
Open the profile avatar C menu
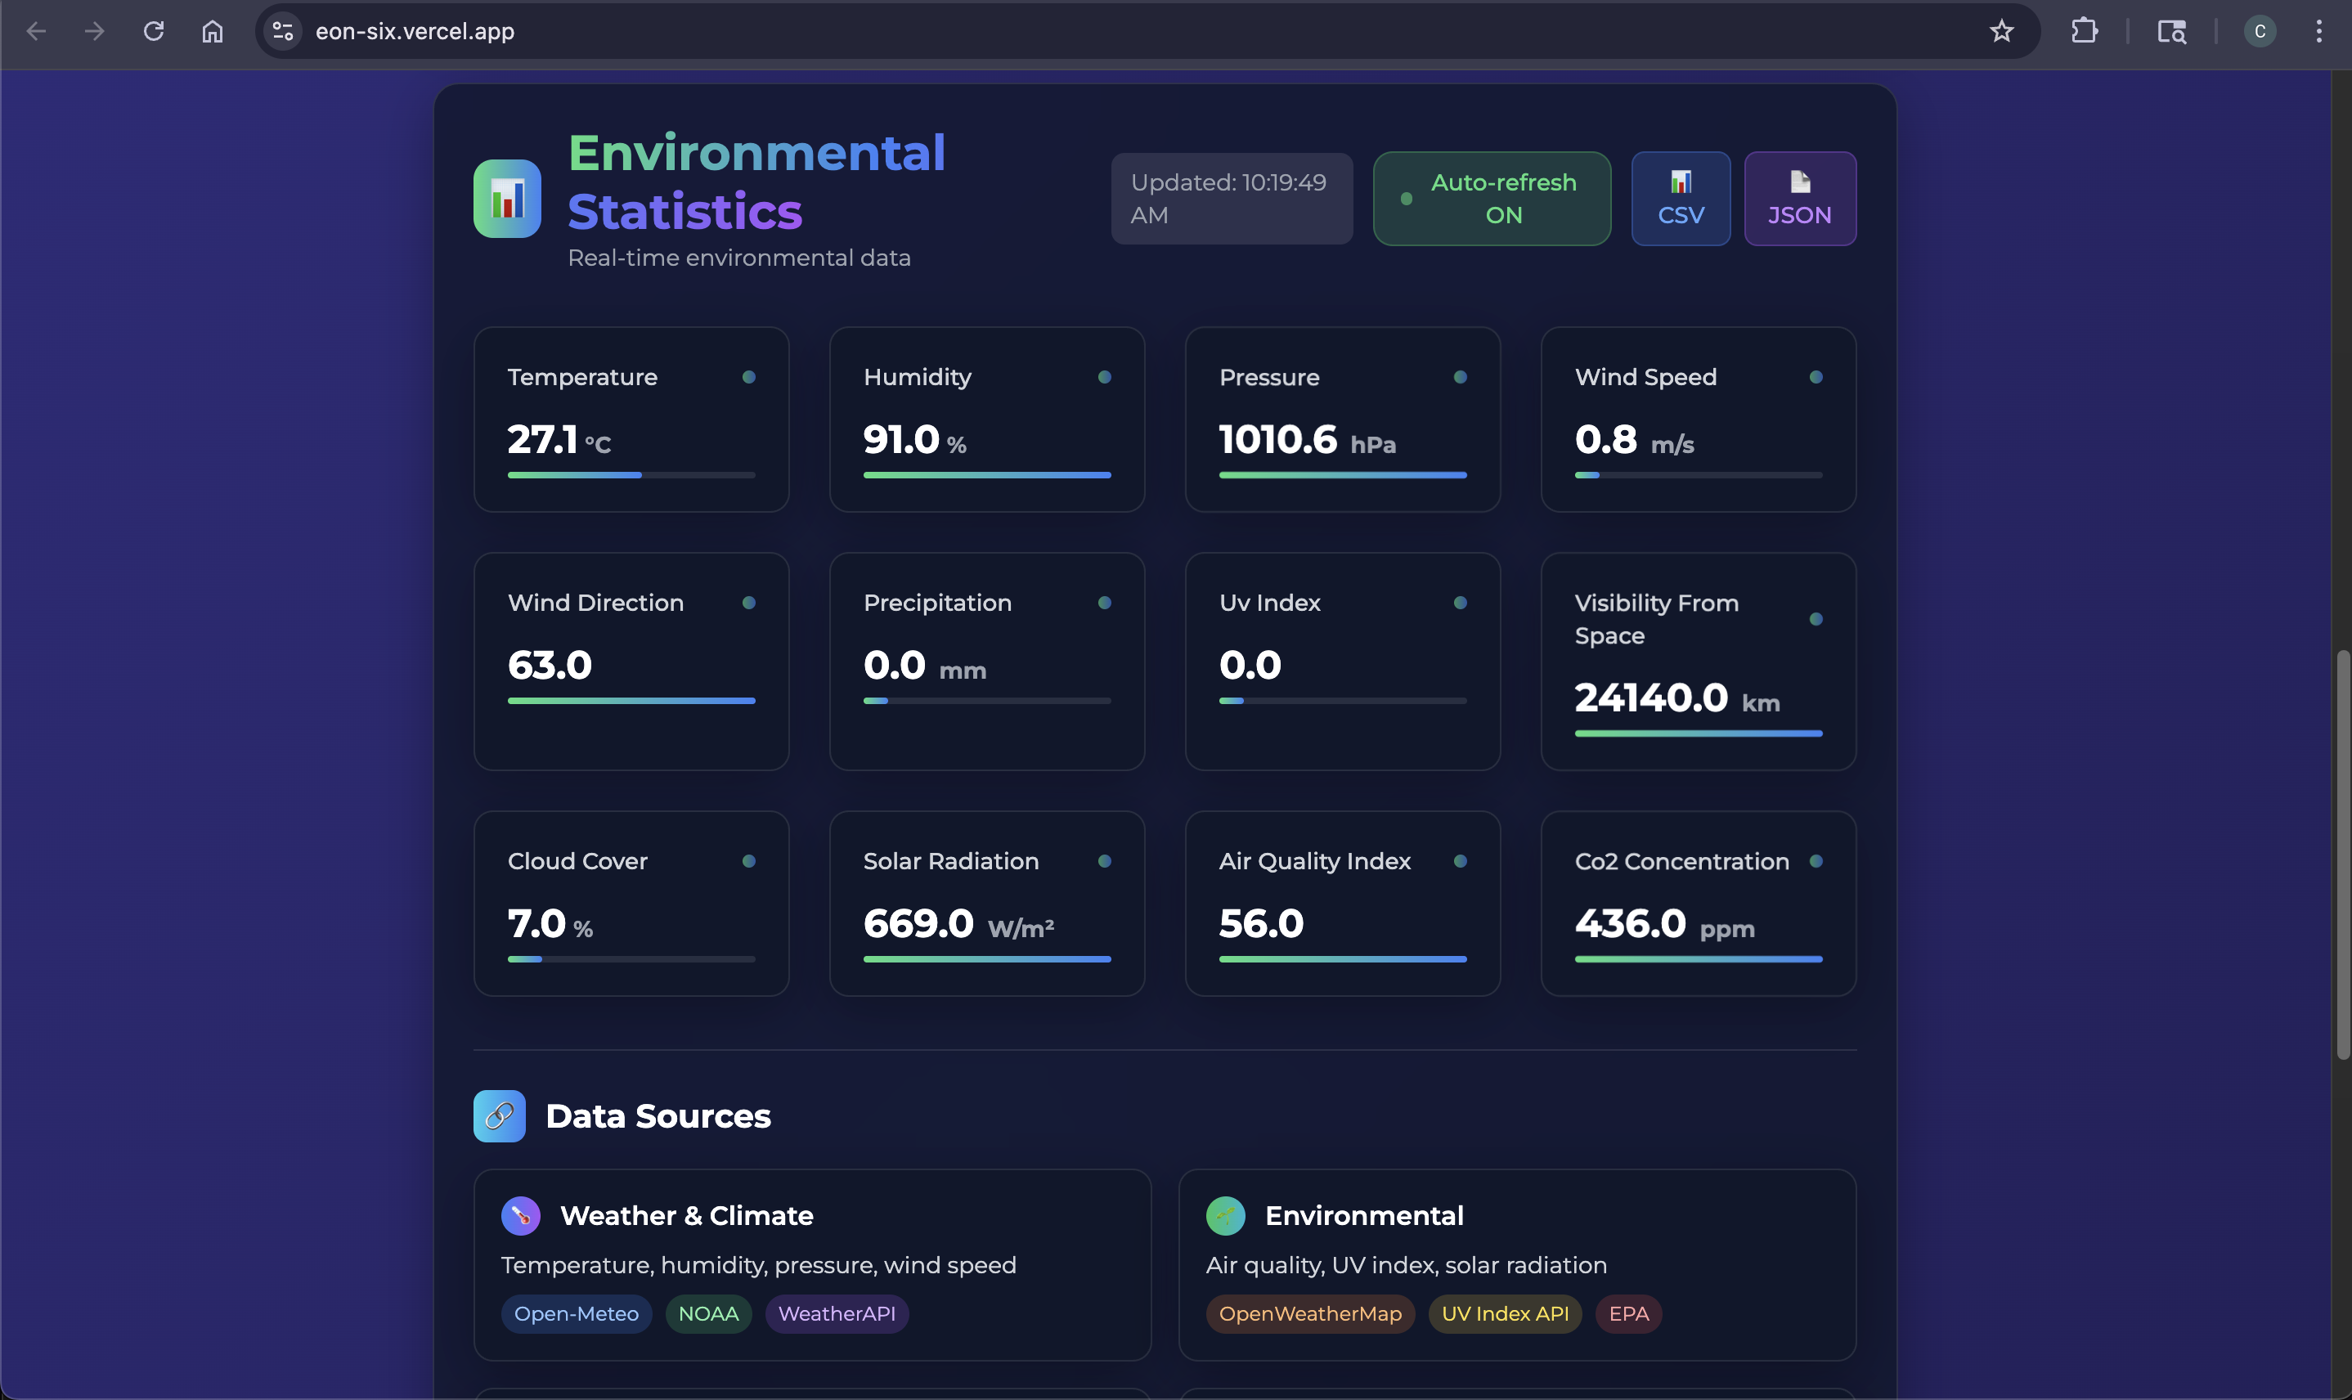click(2260, 31)
